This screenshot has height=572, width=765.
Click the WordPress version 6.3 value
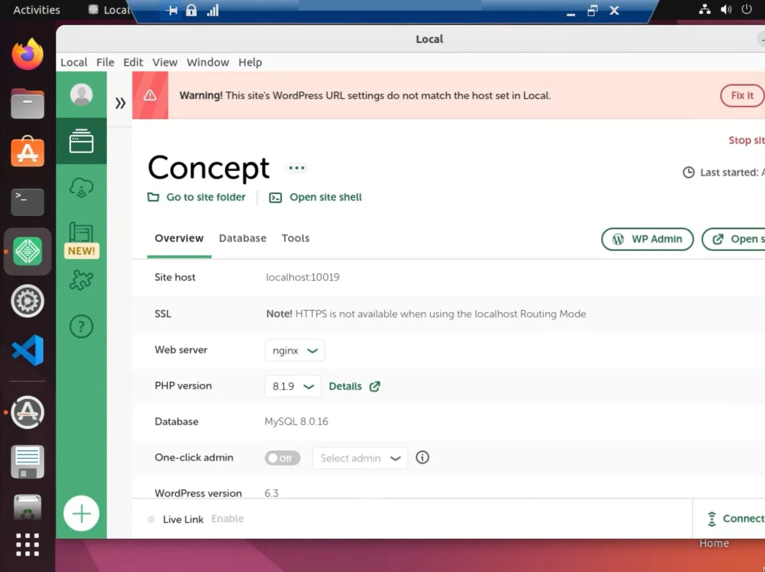click(x=272, y=493)
